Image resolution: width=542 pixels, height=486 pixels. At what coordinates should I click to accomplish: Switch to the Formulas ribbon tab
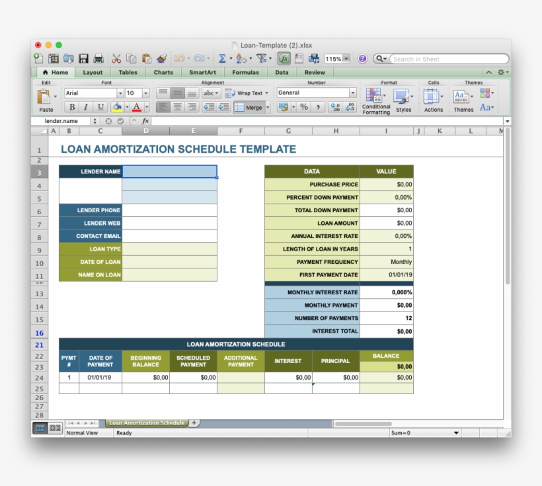245,72
